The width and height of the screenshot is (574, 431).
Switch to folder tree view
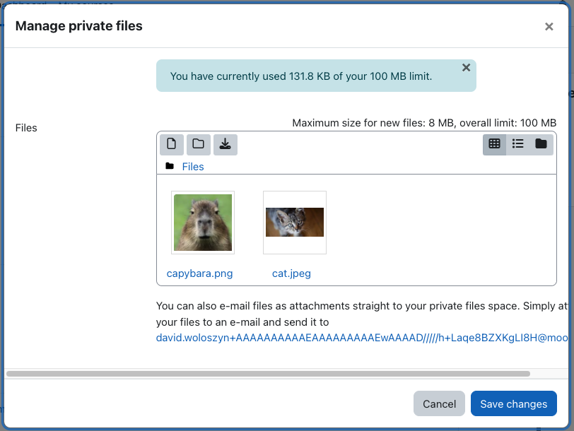[x=541, y=145]
